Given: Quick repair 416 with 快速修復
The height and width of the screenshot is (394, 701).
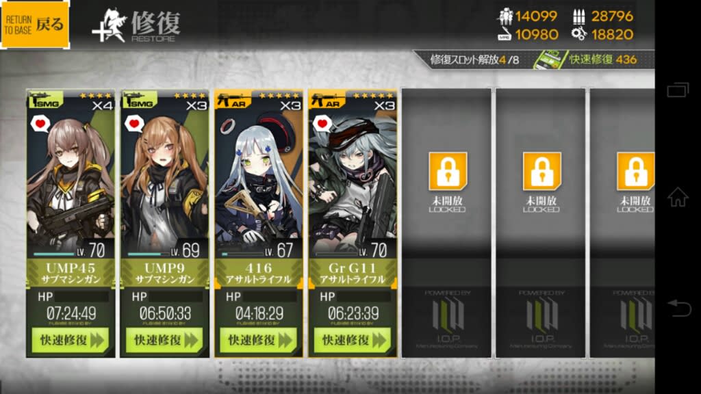Looking at the screenshot, I should click(258, 340).
